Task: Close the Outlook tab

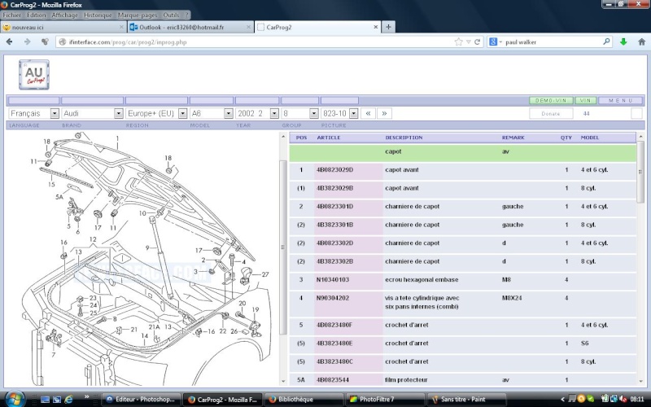Action: (248, 27)
